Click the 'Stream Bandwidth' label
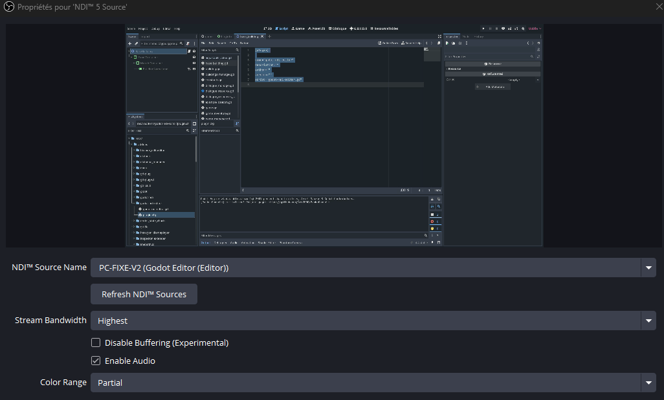664x400 pixels. pos(50,320)
